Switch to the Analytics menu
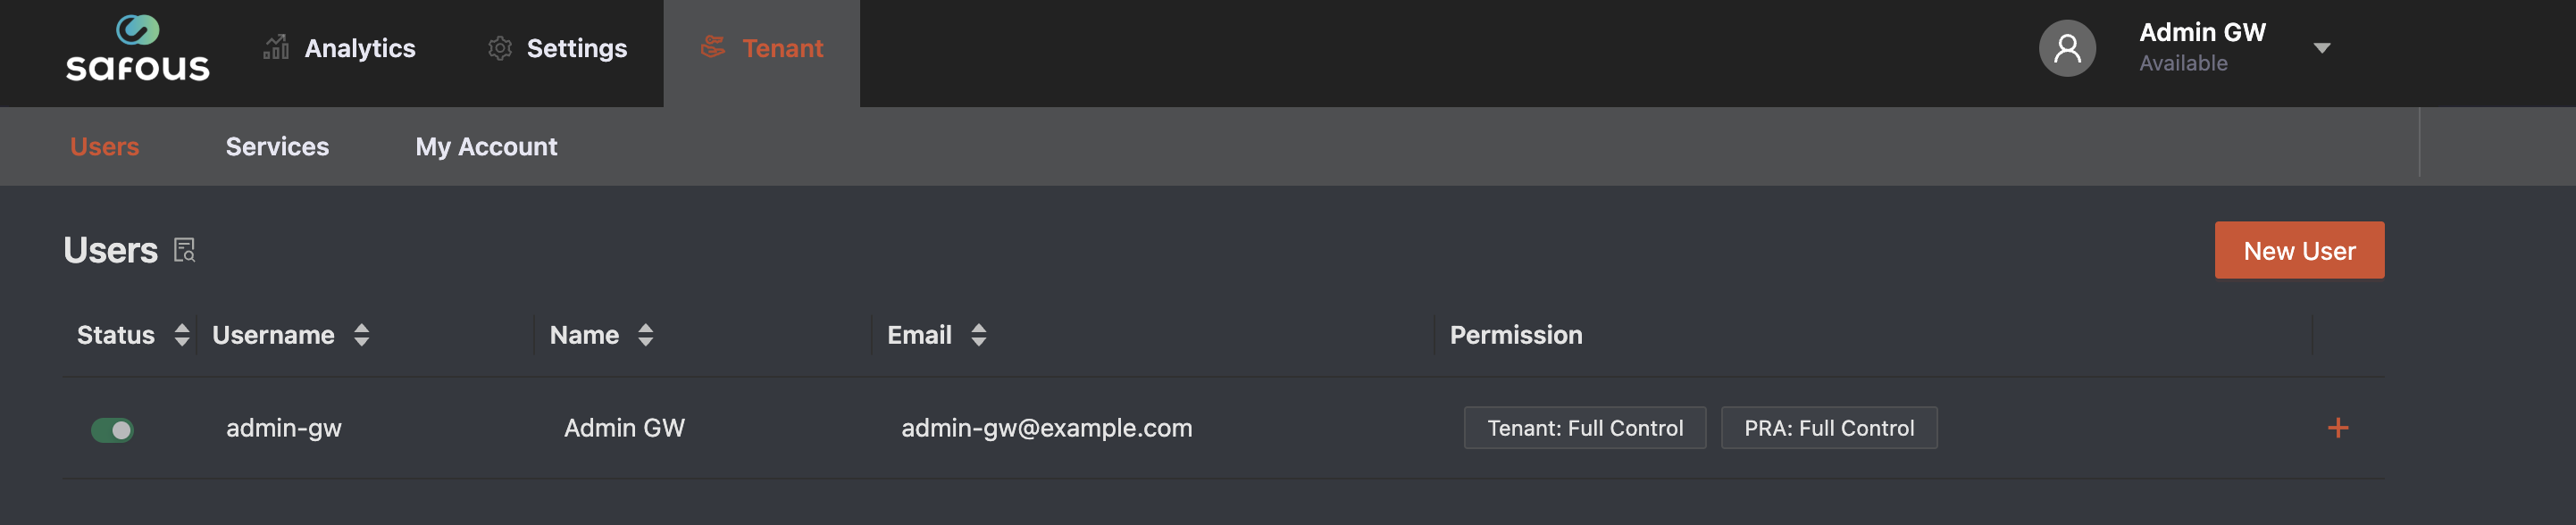 359,48
